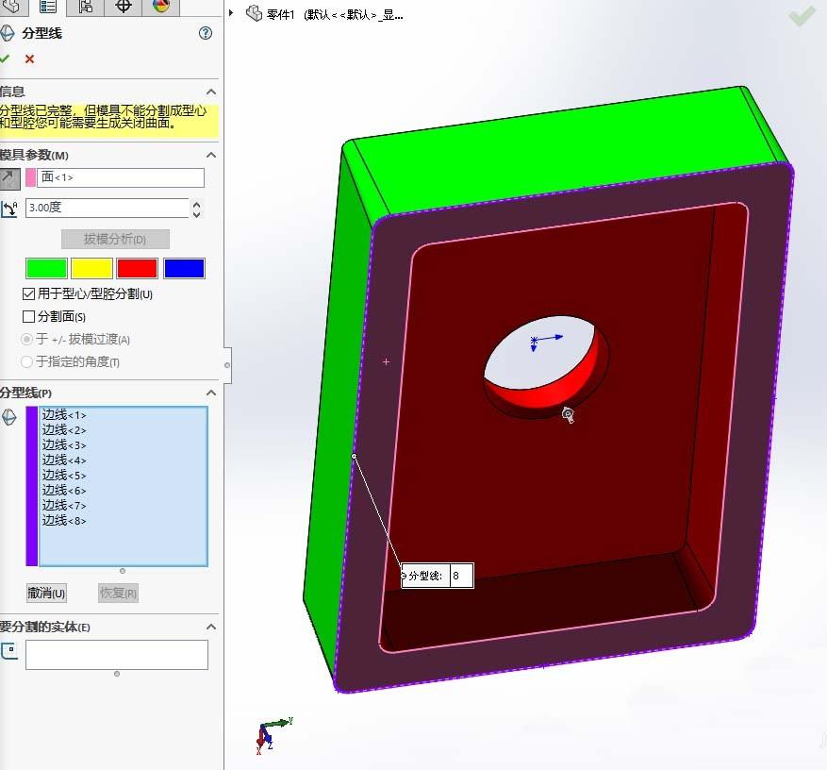827x770 pixels.
Task: Switch to the FeatureManager design tree tab
Action: tap(11, 9)
